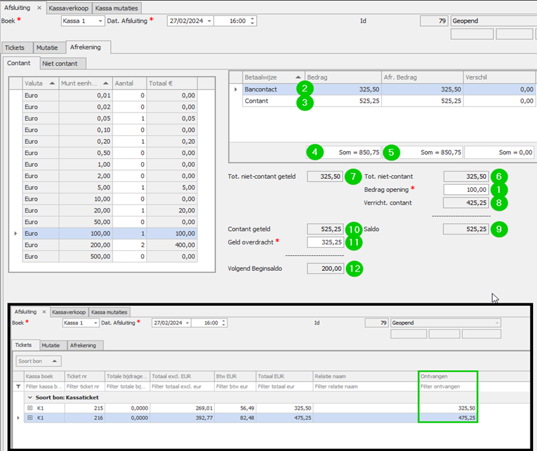Close the Afsluiting tab in the lower view

44,312
